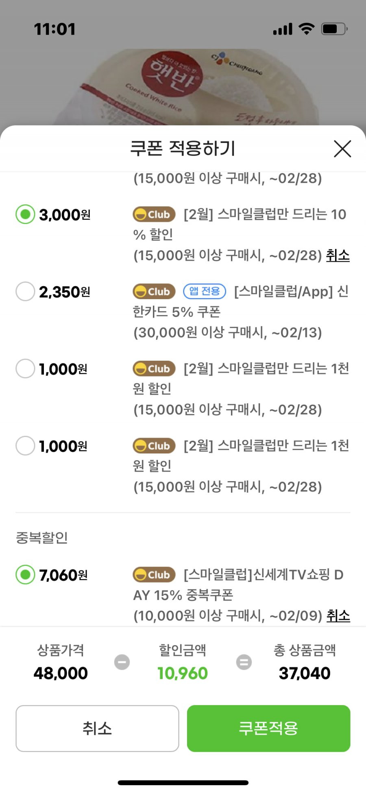Toggle the 7,060원 duplicate discount coupon
The image size is (366, 793).
click(25, 575)
